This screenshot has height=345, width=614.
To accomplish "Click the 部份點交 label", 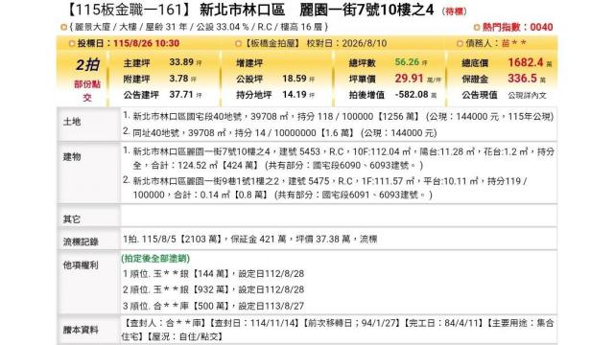I will (87, 90).
